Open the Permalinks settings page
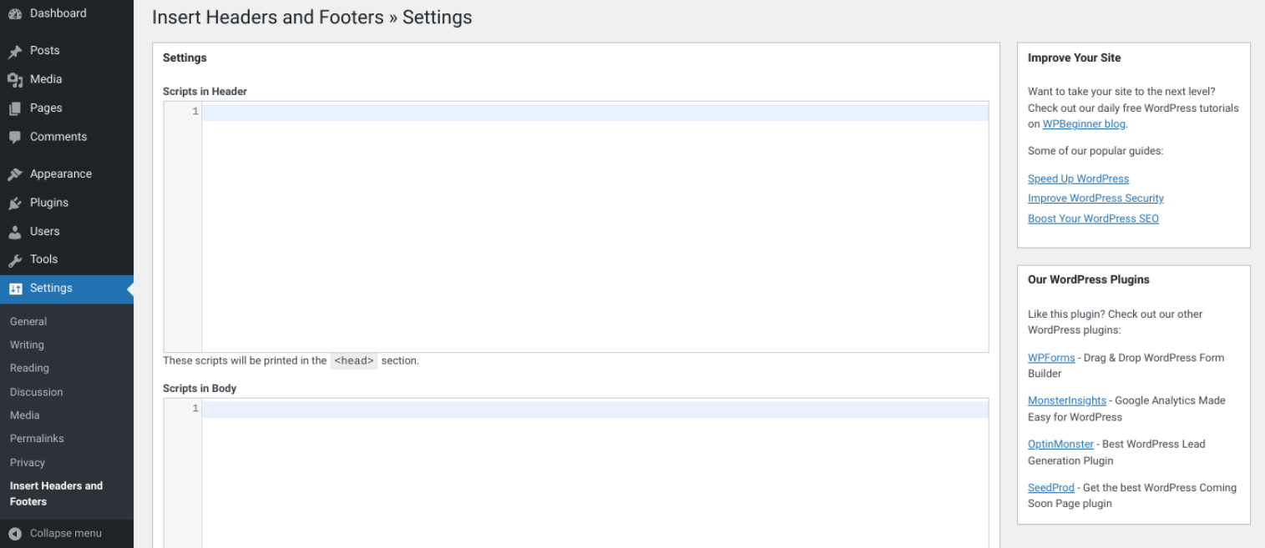 tap(37, 439)
